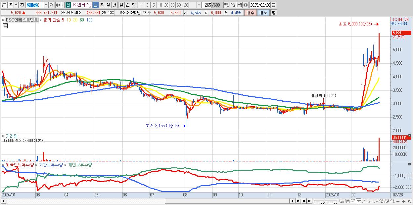Open the chart settings gear icon
Screen dimensions: 413x205
[246, 5]
